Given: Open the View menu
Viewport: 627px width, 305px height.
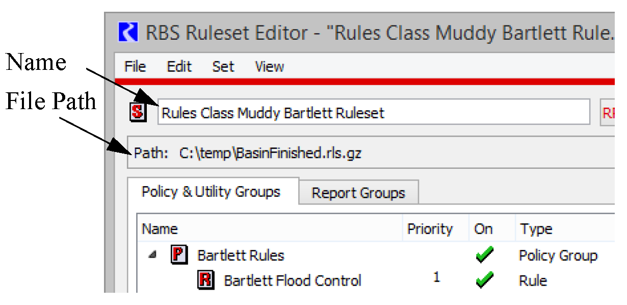Looking at the screenshot, I should (269, 67).
